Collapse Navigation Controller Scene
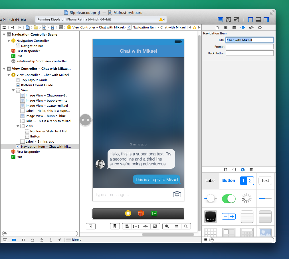289x259 pixels. tap(4, 34)
